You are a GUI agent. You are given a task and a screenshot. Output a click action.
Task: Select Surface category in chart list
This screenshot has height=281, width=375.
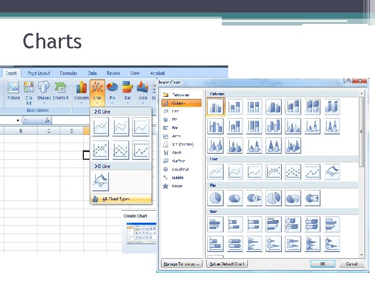(x=181, y=161)
